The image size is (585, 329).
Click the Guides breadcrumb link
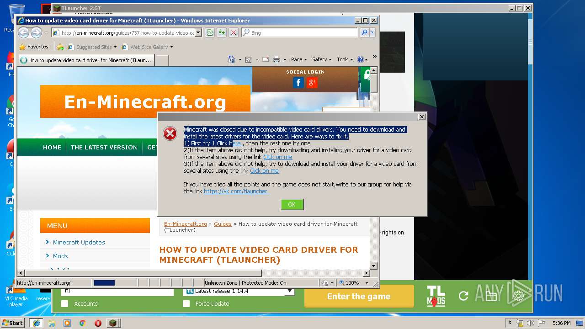(x=223, y=224)
